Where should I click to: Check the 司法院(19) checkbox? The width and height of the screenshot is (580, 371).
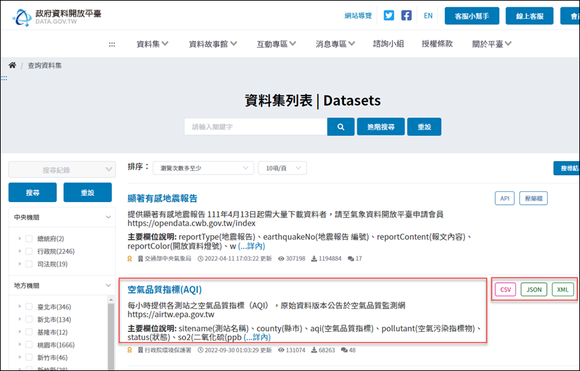point(29,264)
